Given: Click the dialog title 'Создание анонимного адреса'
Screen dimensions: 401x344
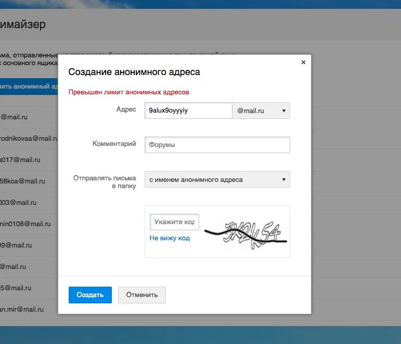Looking at the screenshot, I should [134, 72].
